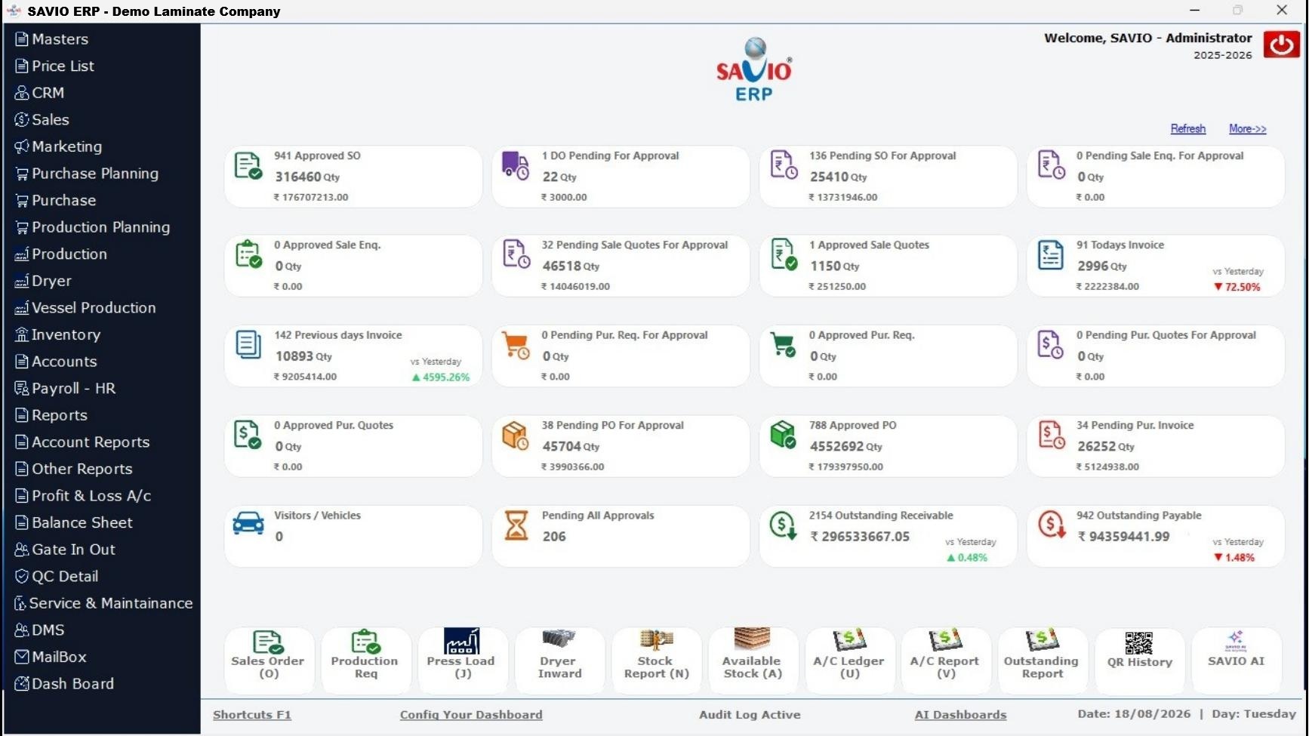Open the Outstanding Report shortcut icon
The image size is (1309, 736).
1042,641
